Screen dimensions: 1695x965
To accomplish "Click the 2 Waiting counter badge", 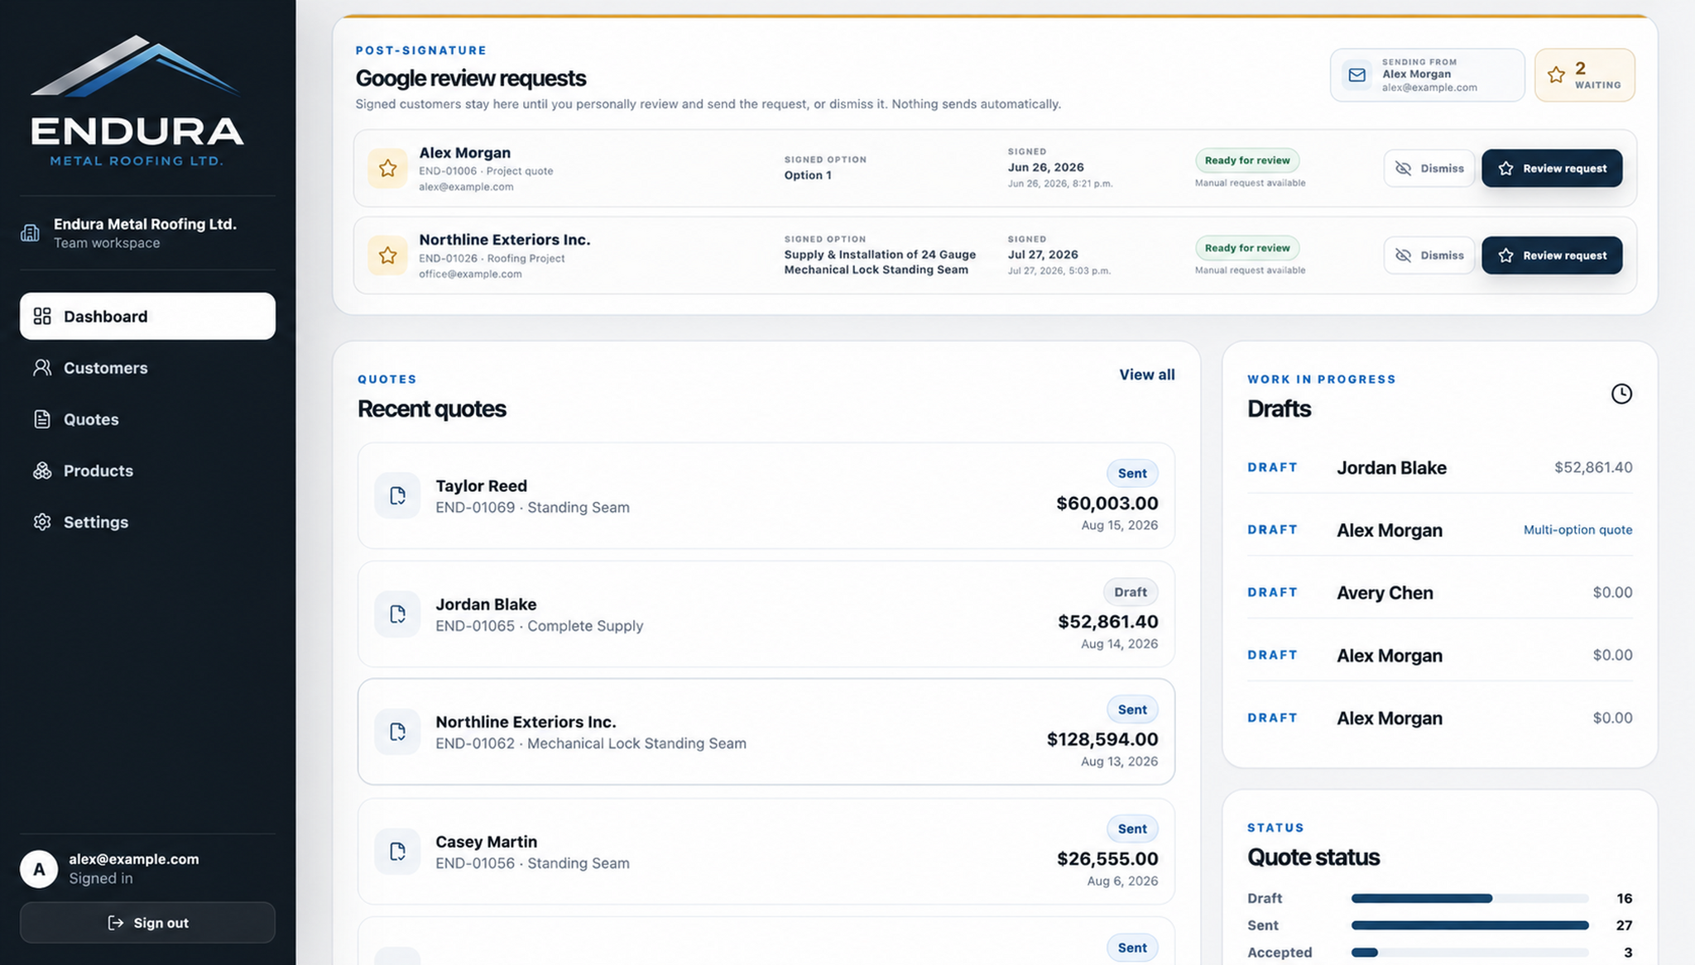I will coord(1585,75).
